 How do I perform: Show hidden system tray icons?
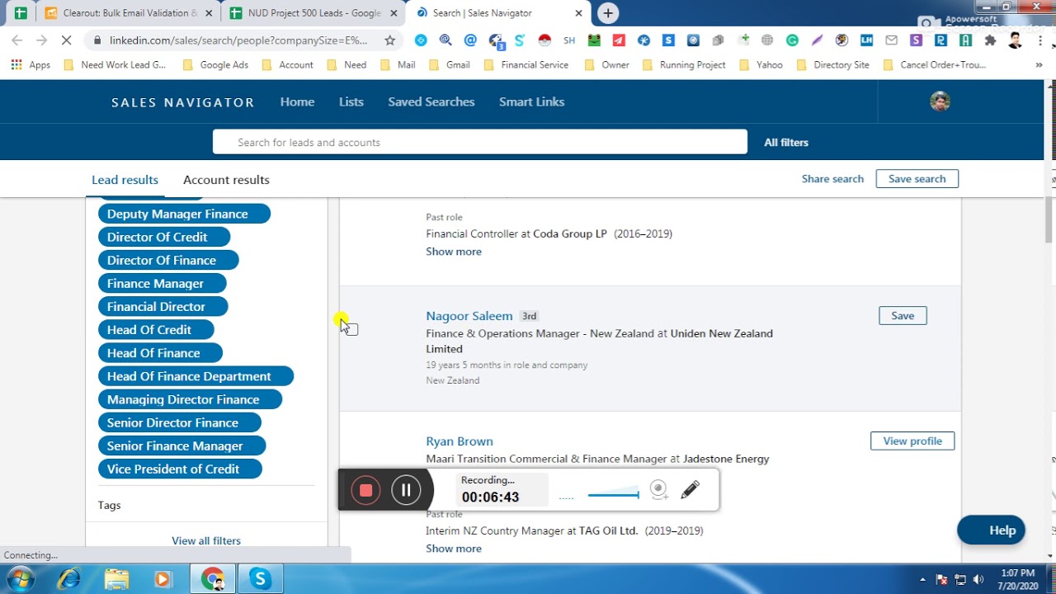[922, 579]
